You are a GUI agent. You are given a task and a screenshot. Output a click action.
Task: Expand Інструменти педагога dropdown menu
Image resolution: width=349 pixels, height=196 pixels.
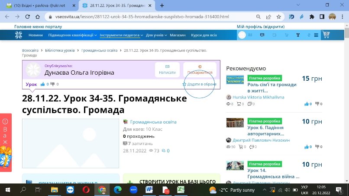[x=121, y=35]
